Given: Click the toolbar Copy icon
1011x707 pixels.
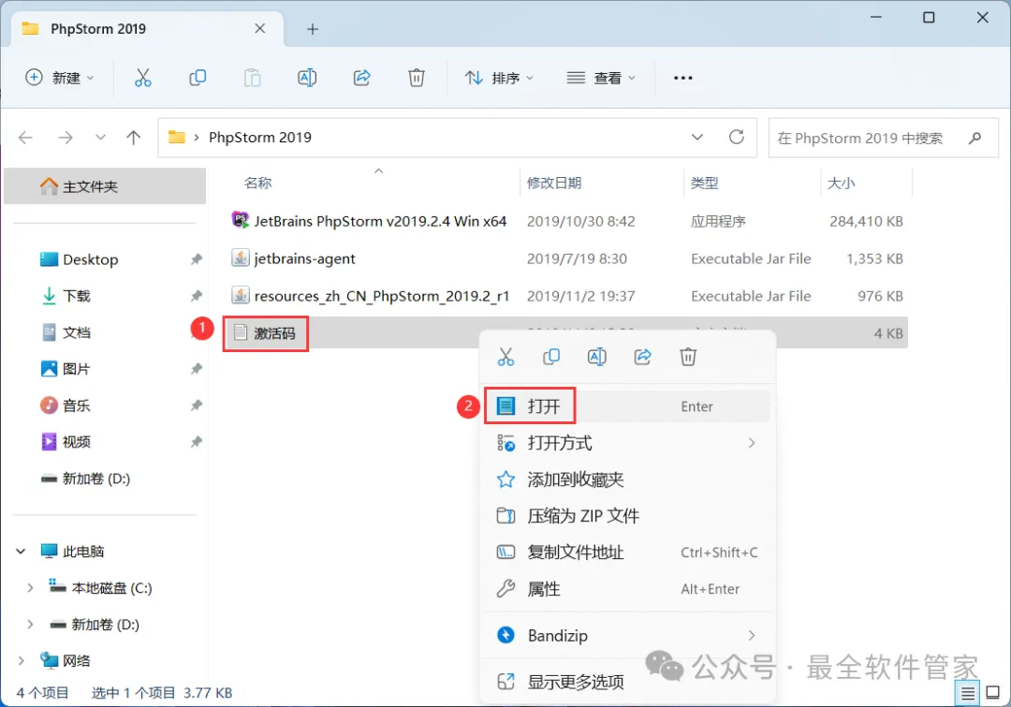Looking at the screenshot, I should (x=198, y=78).
